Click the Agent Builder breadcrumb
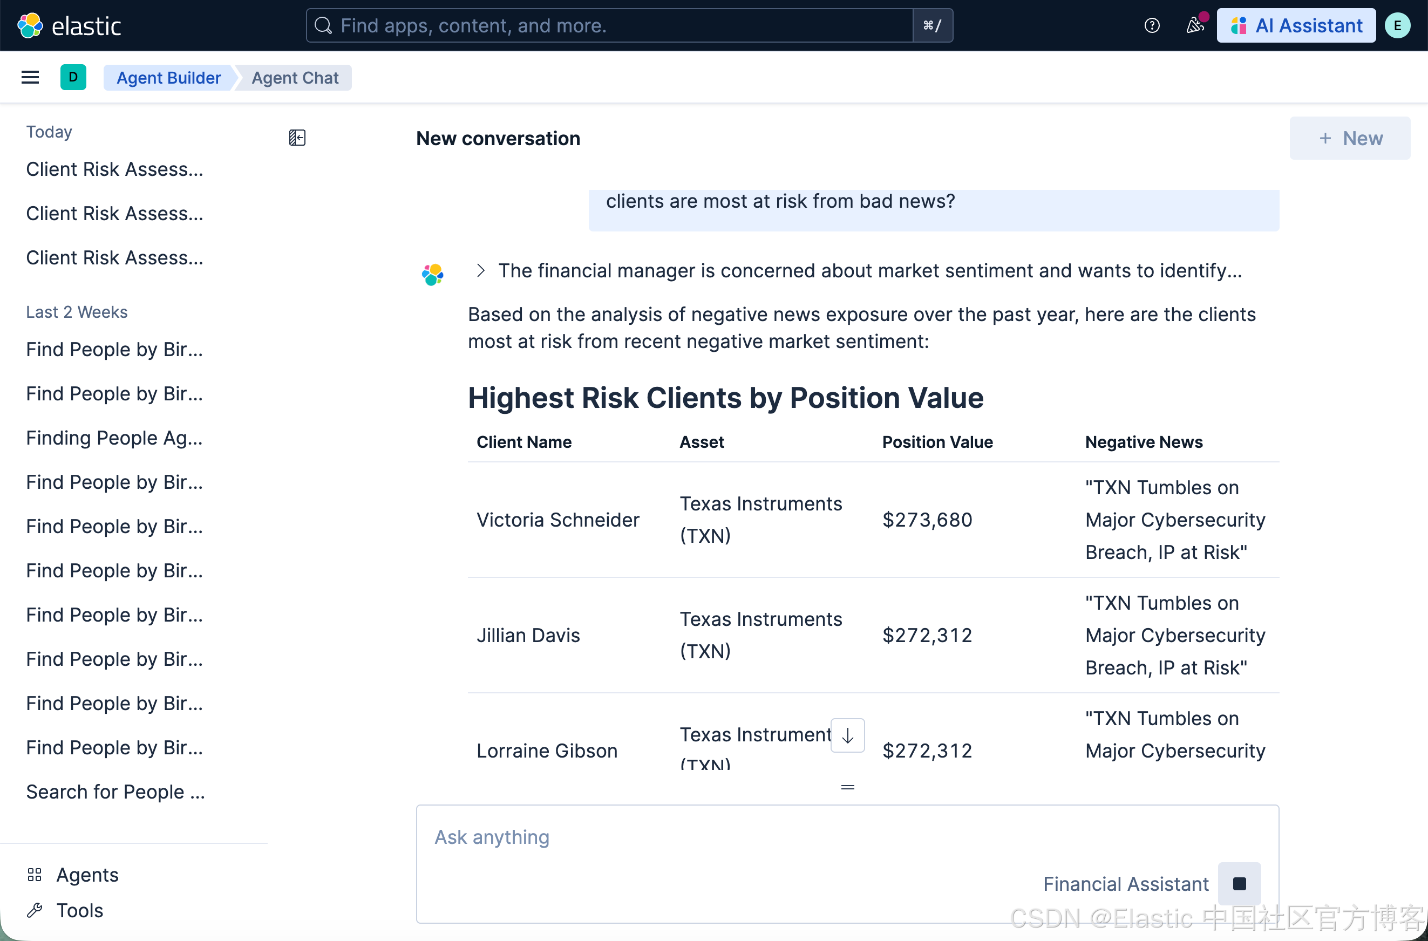1428x941 pixels. [x=168, y=77]
